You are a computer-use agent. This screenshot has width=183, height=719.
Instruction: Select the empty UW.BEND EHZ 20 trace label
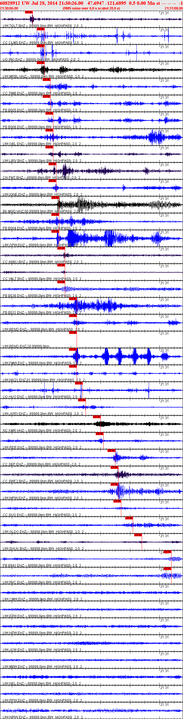tap(26, 346)
